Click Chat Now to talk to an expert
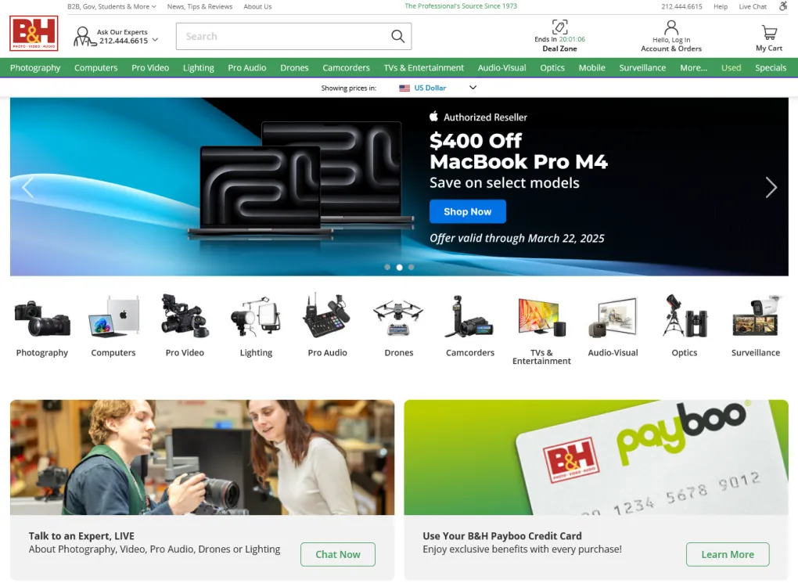The image size is (798, 587). (x=338, y=554)
